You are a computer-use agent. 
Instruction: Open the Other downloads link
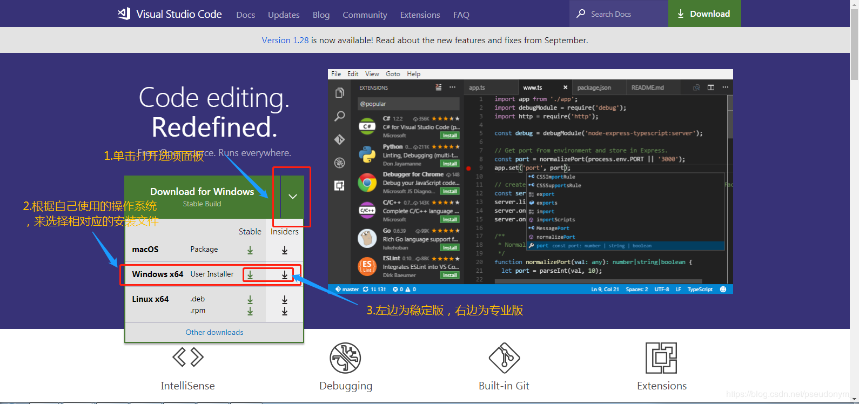point(214,332)
